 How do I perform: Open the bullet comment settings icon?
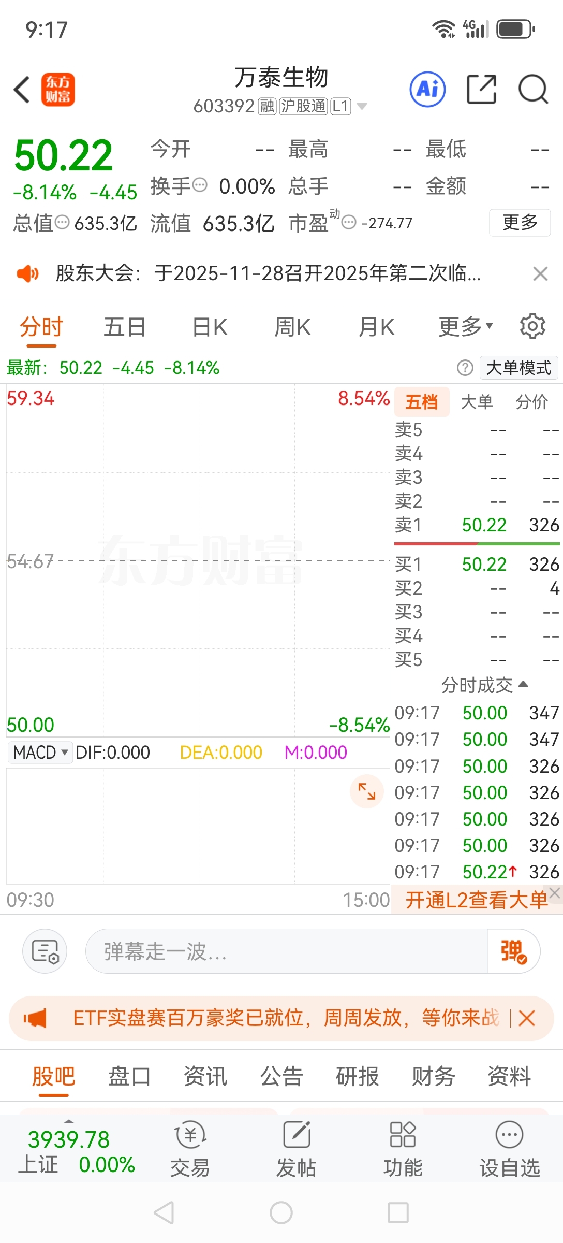pyautogui.click(x=45, y=951)
